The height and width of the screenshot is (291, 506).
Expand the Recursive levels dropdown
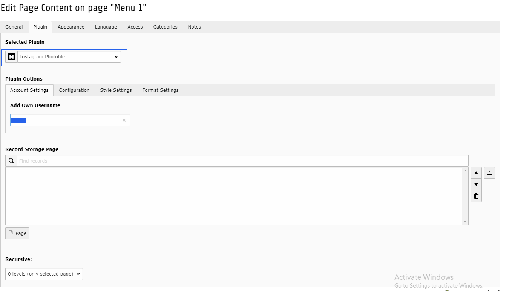pyautogui.click(x=44, y=274)
